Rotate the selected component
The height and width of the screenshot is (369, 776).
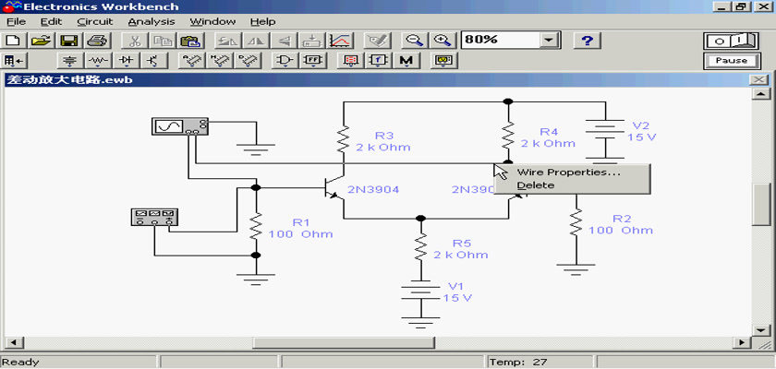point(227,40)
